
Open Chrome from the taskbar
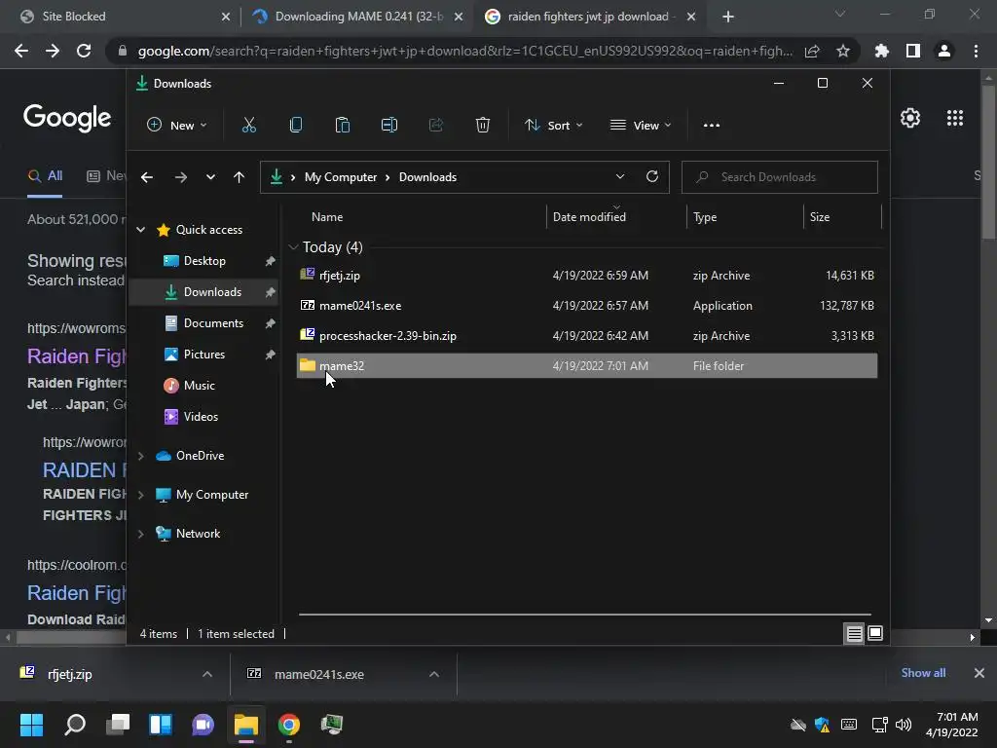click(288, 725)
